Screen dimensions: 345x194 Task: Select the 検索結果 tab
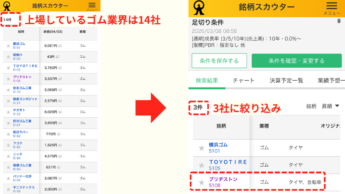click(207, 80)
